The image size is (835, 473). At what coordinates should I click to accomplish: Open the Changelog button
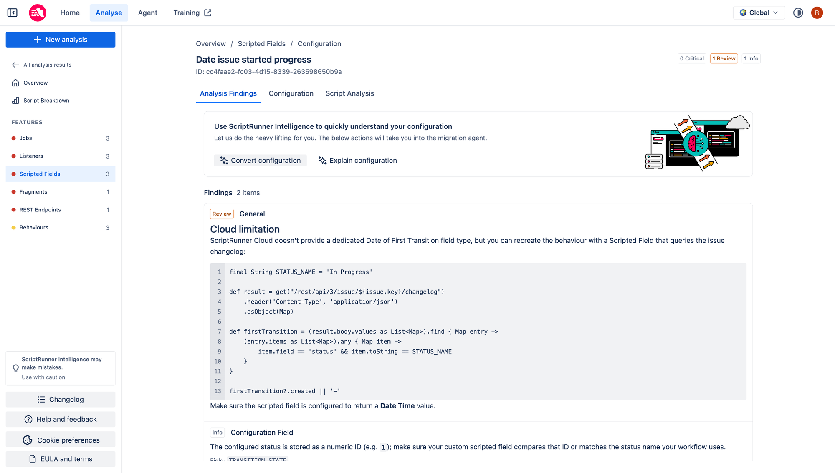pyautogui.click(x=61, y=400)
